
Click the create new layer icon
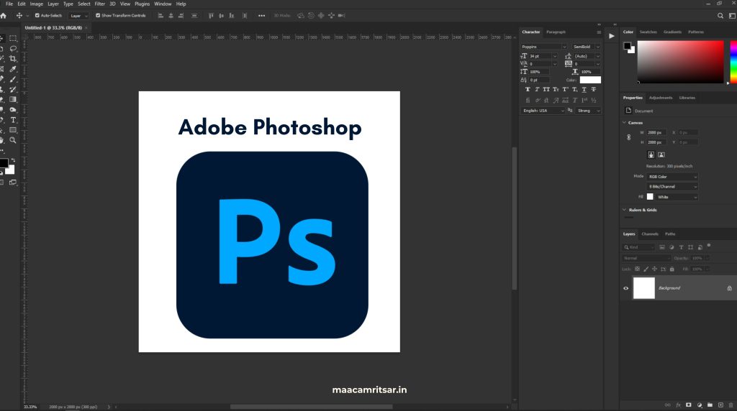[x=720, y=405]
